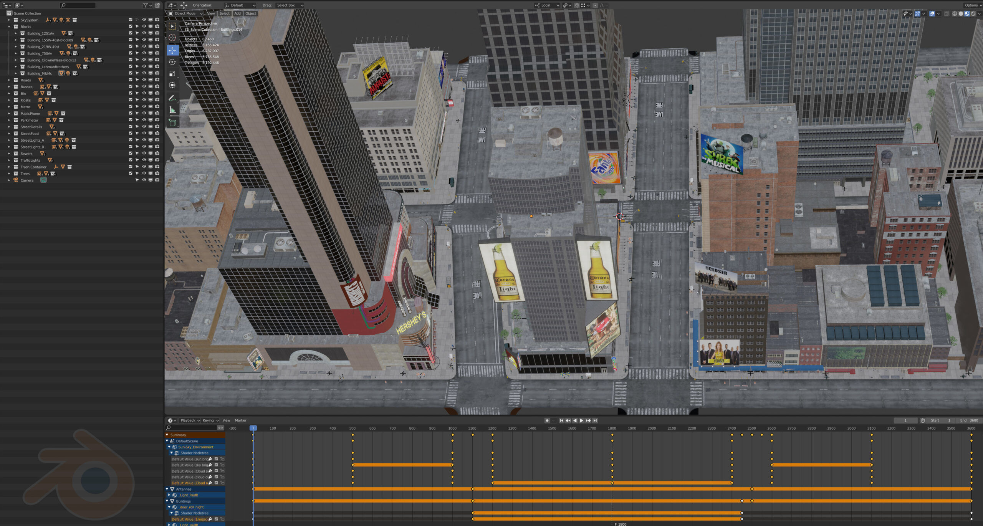983x526 pixels.
Task: Select the Select Box tool in viewport toolbar
Action: tap(172, 26)
